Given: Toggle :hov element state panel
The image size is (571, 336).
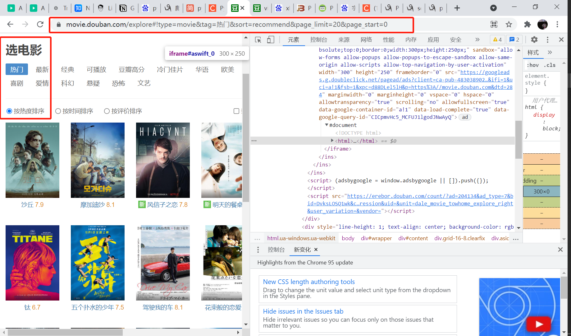Looking at the screenshot, I should tap(533, 65).
